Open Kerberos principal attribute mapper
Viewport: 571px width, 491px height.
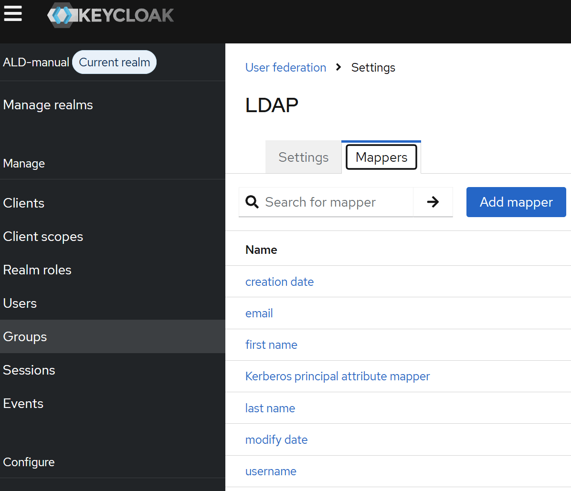[x=338, y=376]
